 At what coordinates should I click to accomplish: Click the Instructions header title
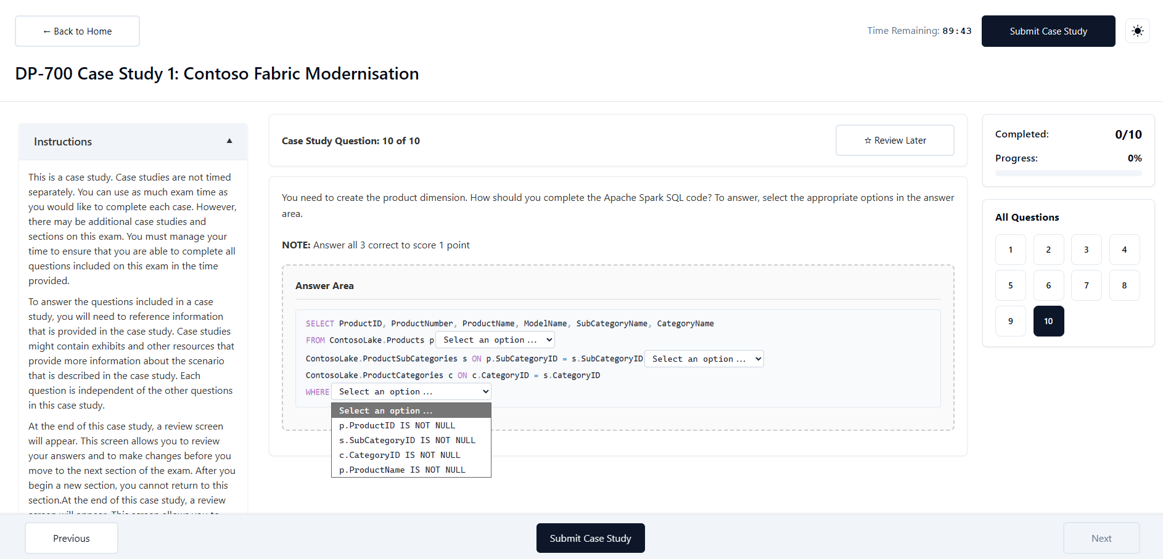click(63, 142)
